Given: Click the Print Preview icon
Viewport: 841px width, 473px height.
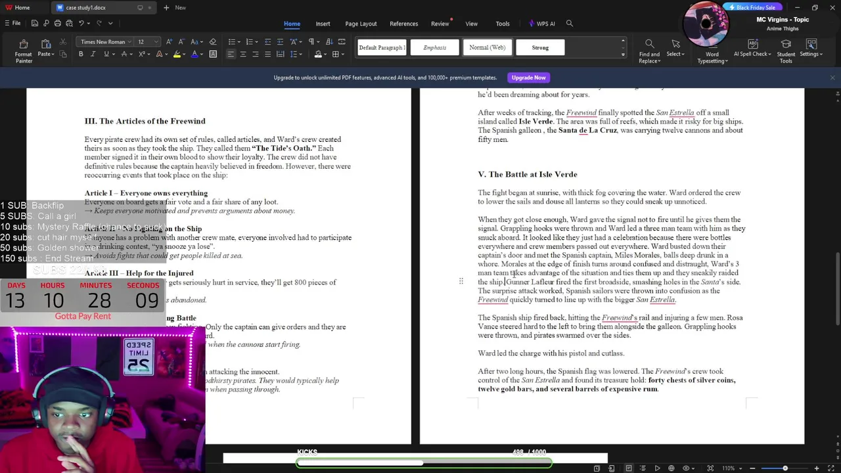Looking at the screenshot, I should pyautogui.click(x=69, y=23).
